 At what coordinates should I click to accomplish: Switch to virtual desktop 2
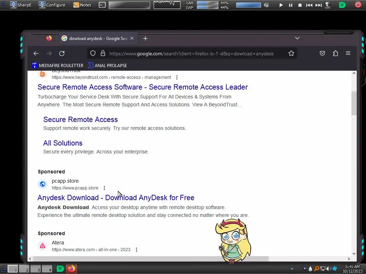(24, 269)
